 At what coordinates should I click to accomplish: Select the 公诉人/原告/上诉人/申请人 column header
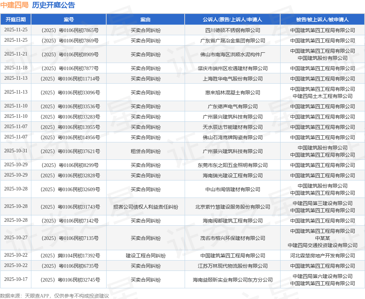232,20
